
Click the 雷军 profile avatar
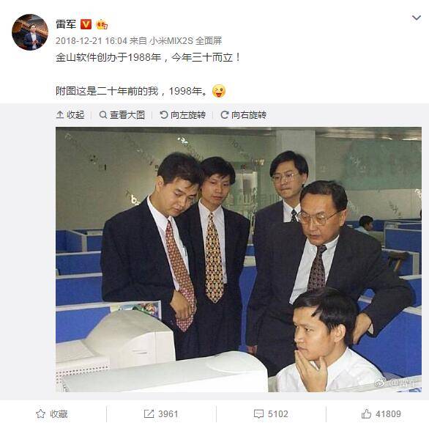(30, 32)
